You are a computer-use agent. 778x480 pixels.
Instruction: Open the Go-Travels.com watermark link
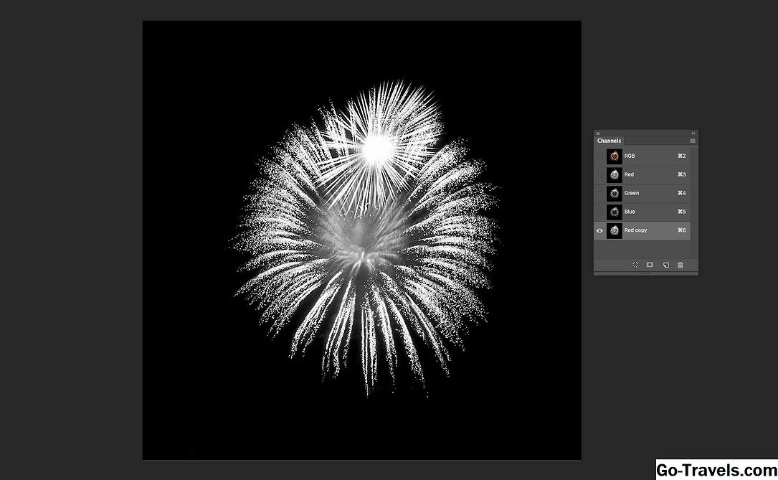click(716, 470)
